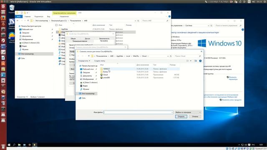Viewport: 267px width, 150px height.
Task: Open quick access toolbar dropdown in Explorer
Action: tap(27, 13)
